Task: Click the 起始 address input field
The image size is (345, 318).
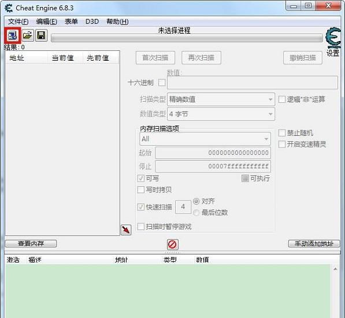Action: click(x=213, y=153)
